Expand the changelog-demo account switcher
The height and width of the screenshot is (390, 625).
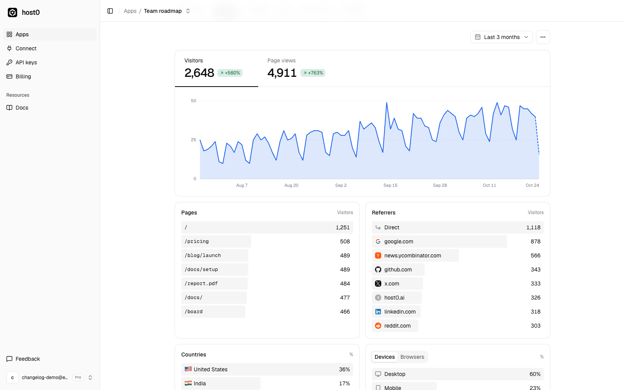point(50,378)
